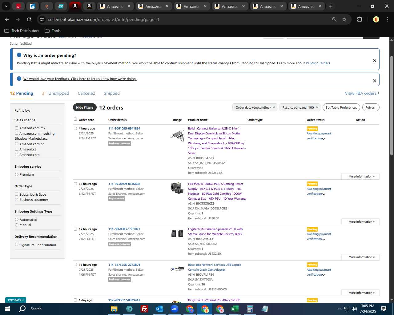394x315 pixels.
Task: Open the tab search chevron button
Action: click(x=6, y=6)
